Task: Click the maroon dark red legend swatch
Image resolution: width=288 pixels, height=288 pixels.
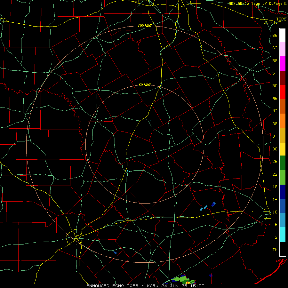Action: click(283, 78)
